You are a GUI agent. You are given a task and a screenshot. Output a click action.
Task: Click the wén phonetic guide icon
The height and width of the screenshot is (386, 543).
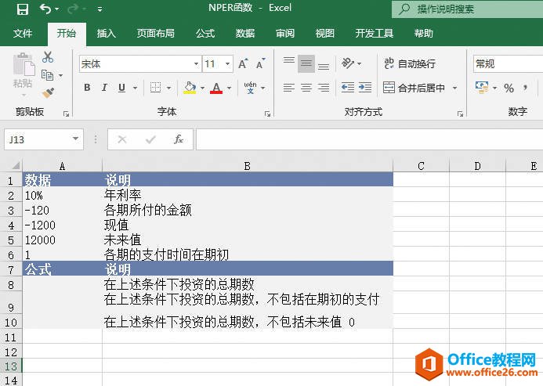click(x=250, y=88)
